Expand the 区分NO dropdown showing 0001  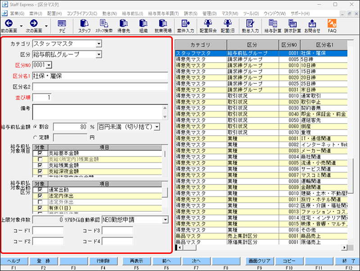(x=49, y=65)
